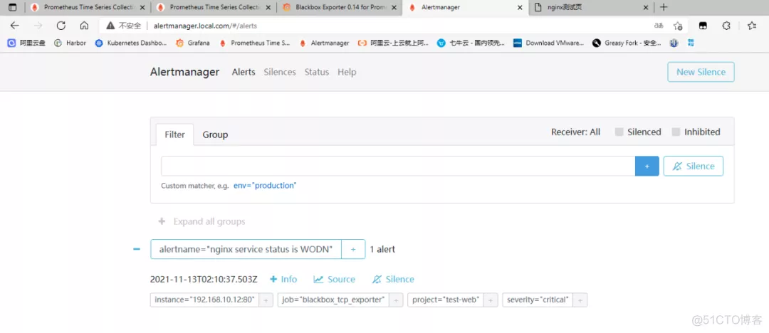Open browser extensions puzzle icon
This screenshot has height=333, width=769.
727,26
